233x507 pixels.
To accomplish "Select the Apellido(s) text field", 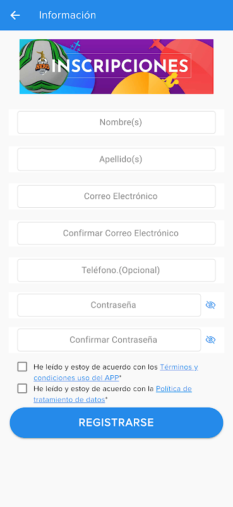I will [x=116, y=160].
